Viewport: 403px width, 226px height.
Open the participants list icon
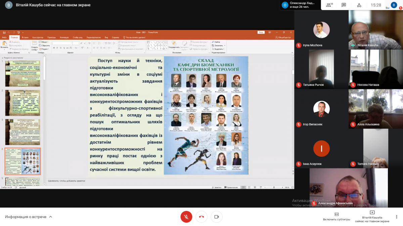329,5
